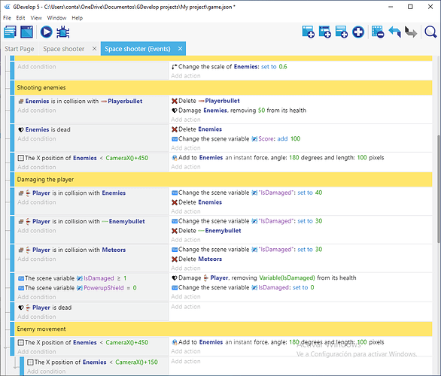Image resolution: width=441 pixels, height=376 pixels.
Task: Start the debugger bug icon
Action: 63,32
